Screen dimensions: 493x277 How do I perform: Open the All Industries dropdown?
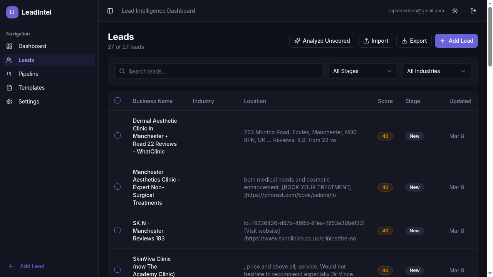(436, 71)
